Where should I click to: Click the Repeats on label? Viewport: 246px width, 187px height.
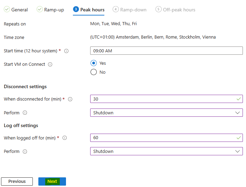[15, 24]
